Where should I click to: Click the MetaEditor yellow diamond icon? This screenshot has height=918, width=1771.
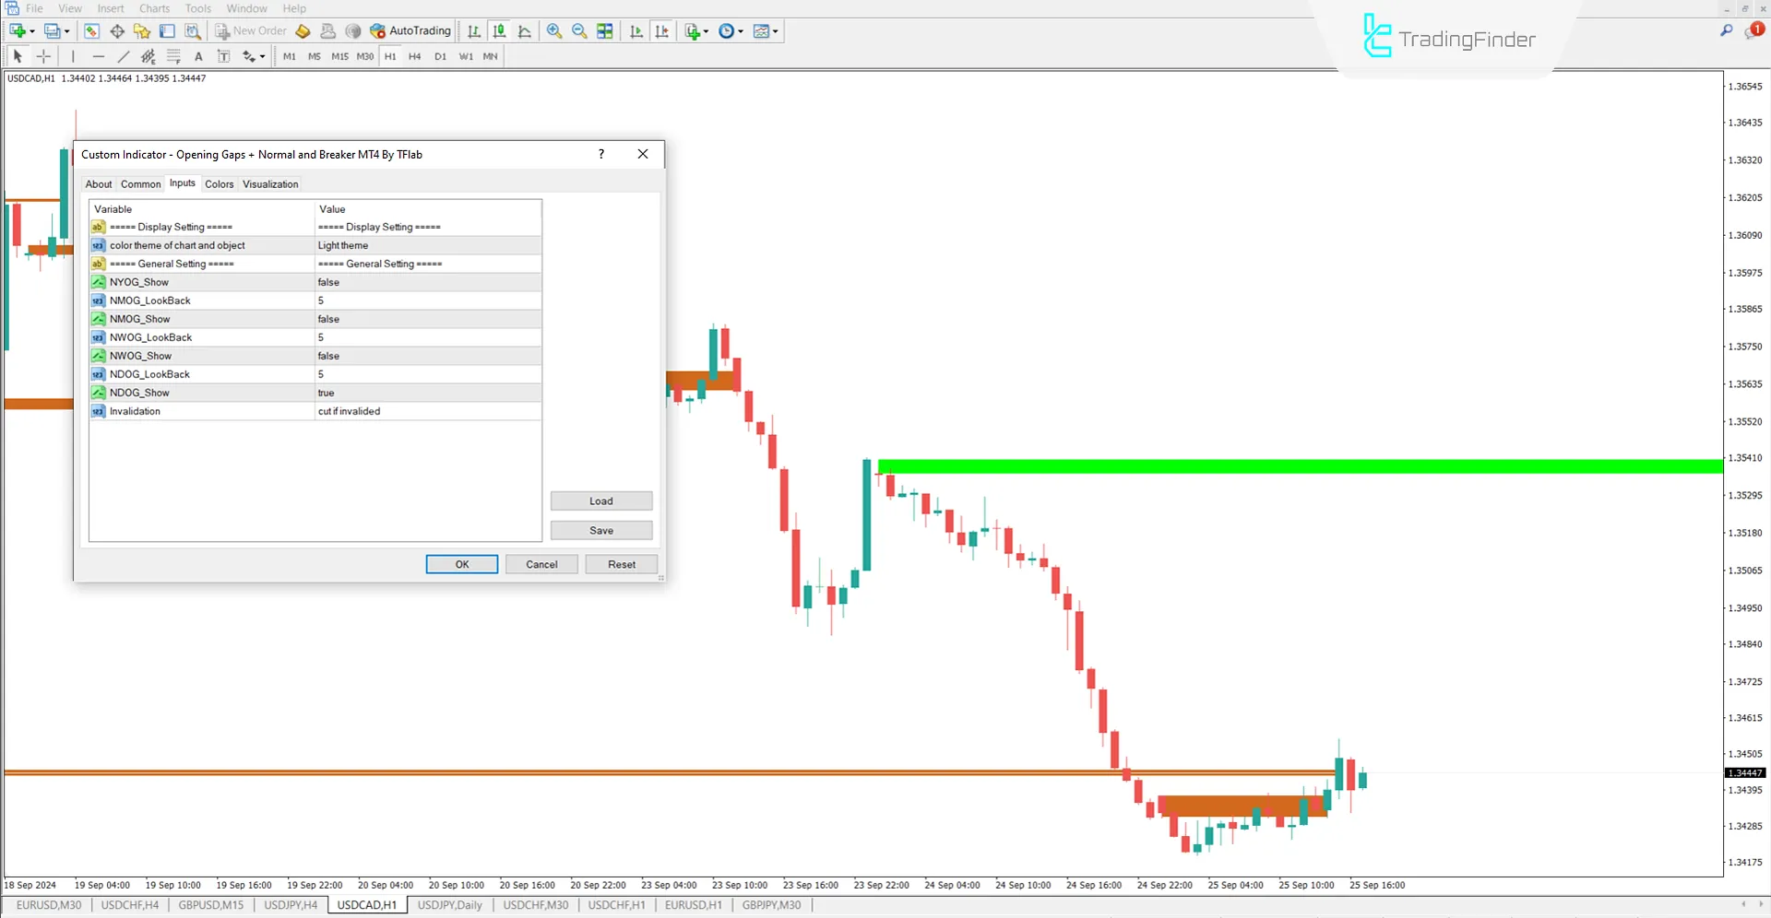click(x=303, y=31)
